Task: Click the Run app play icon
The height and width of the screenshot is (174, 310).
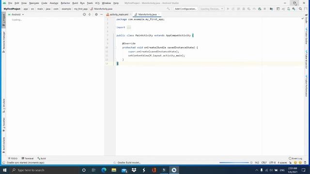Action: tap(228, 9)
